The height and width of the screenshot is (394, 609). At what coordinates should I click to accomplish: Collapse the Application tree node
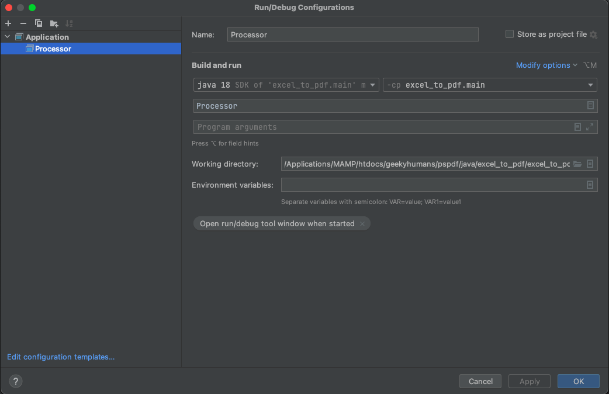point(6,36)
